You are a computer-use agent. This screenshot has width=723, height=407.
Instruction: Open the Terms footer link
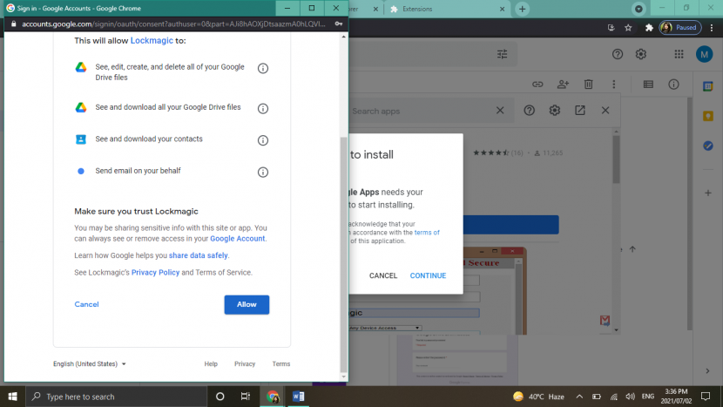(280, 363)
